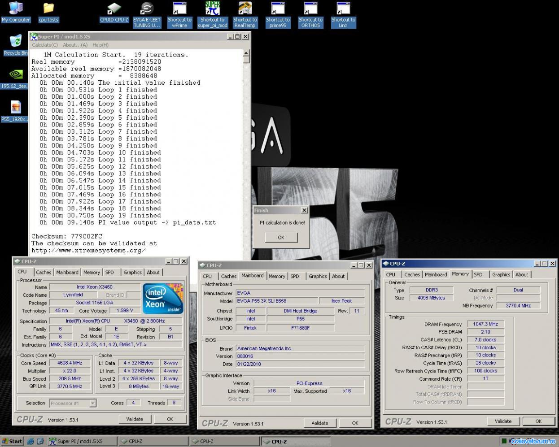The height and width of the screenshot is (447, 559).
Task: Click the title bar icon of CPU-Z Memory window
Action: (386, 264)
